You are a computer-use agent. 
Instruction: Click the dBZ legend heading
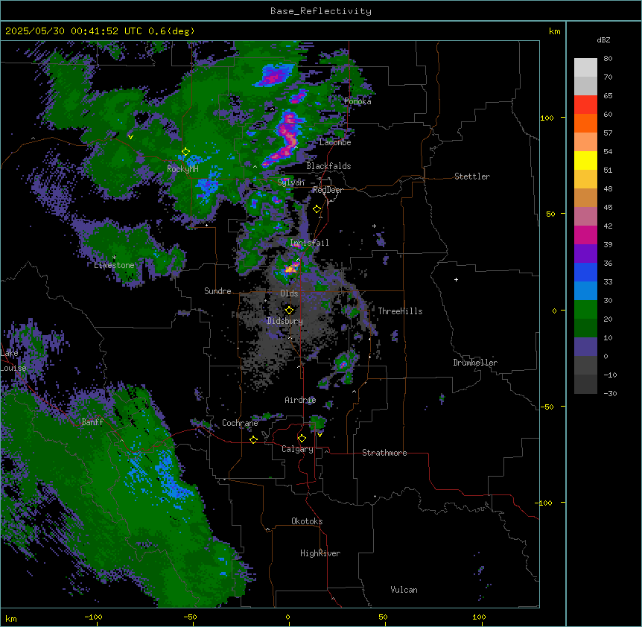click(x=603, y=39)
